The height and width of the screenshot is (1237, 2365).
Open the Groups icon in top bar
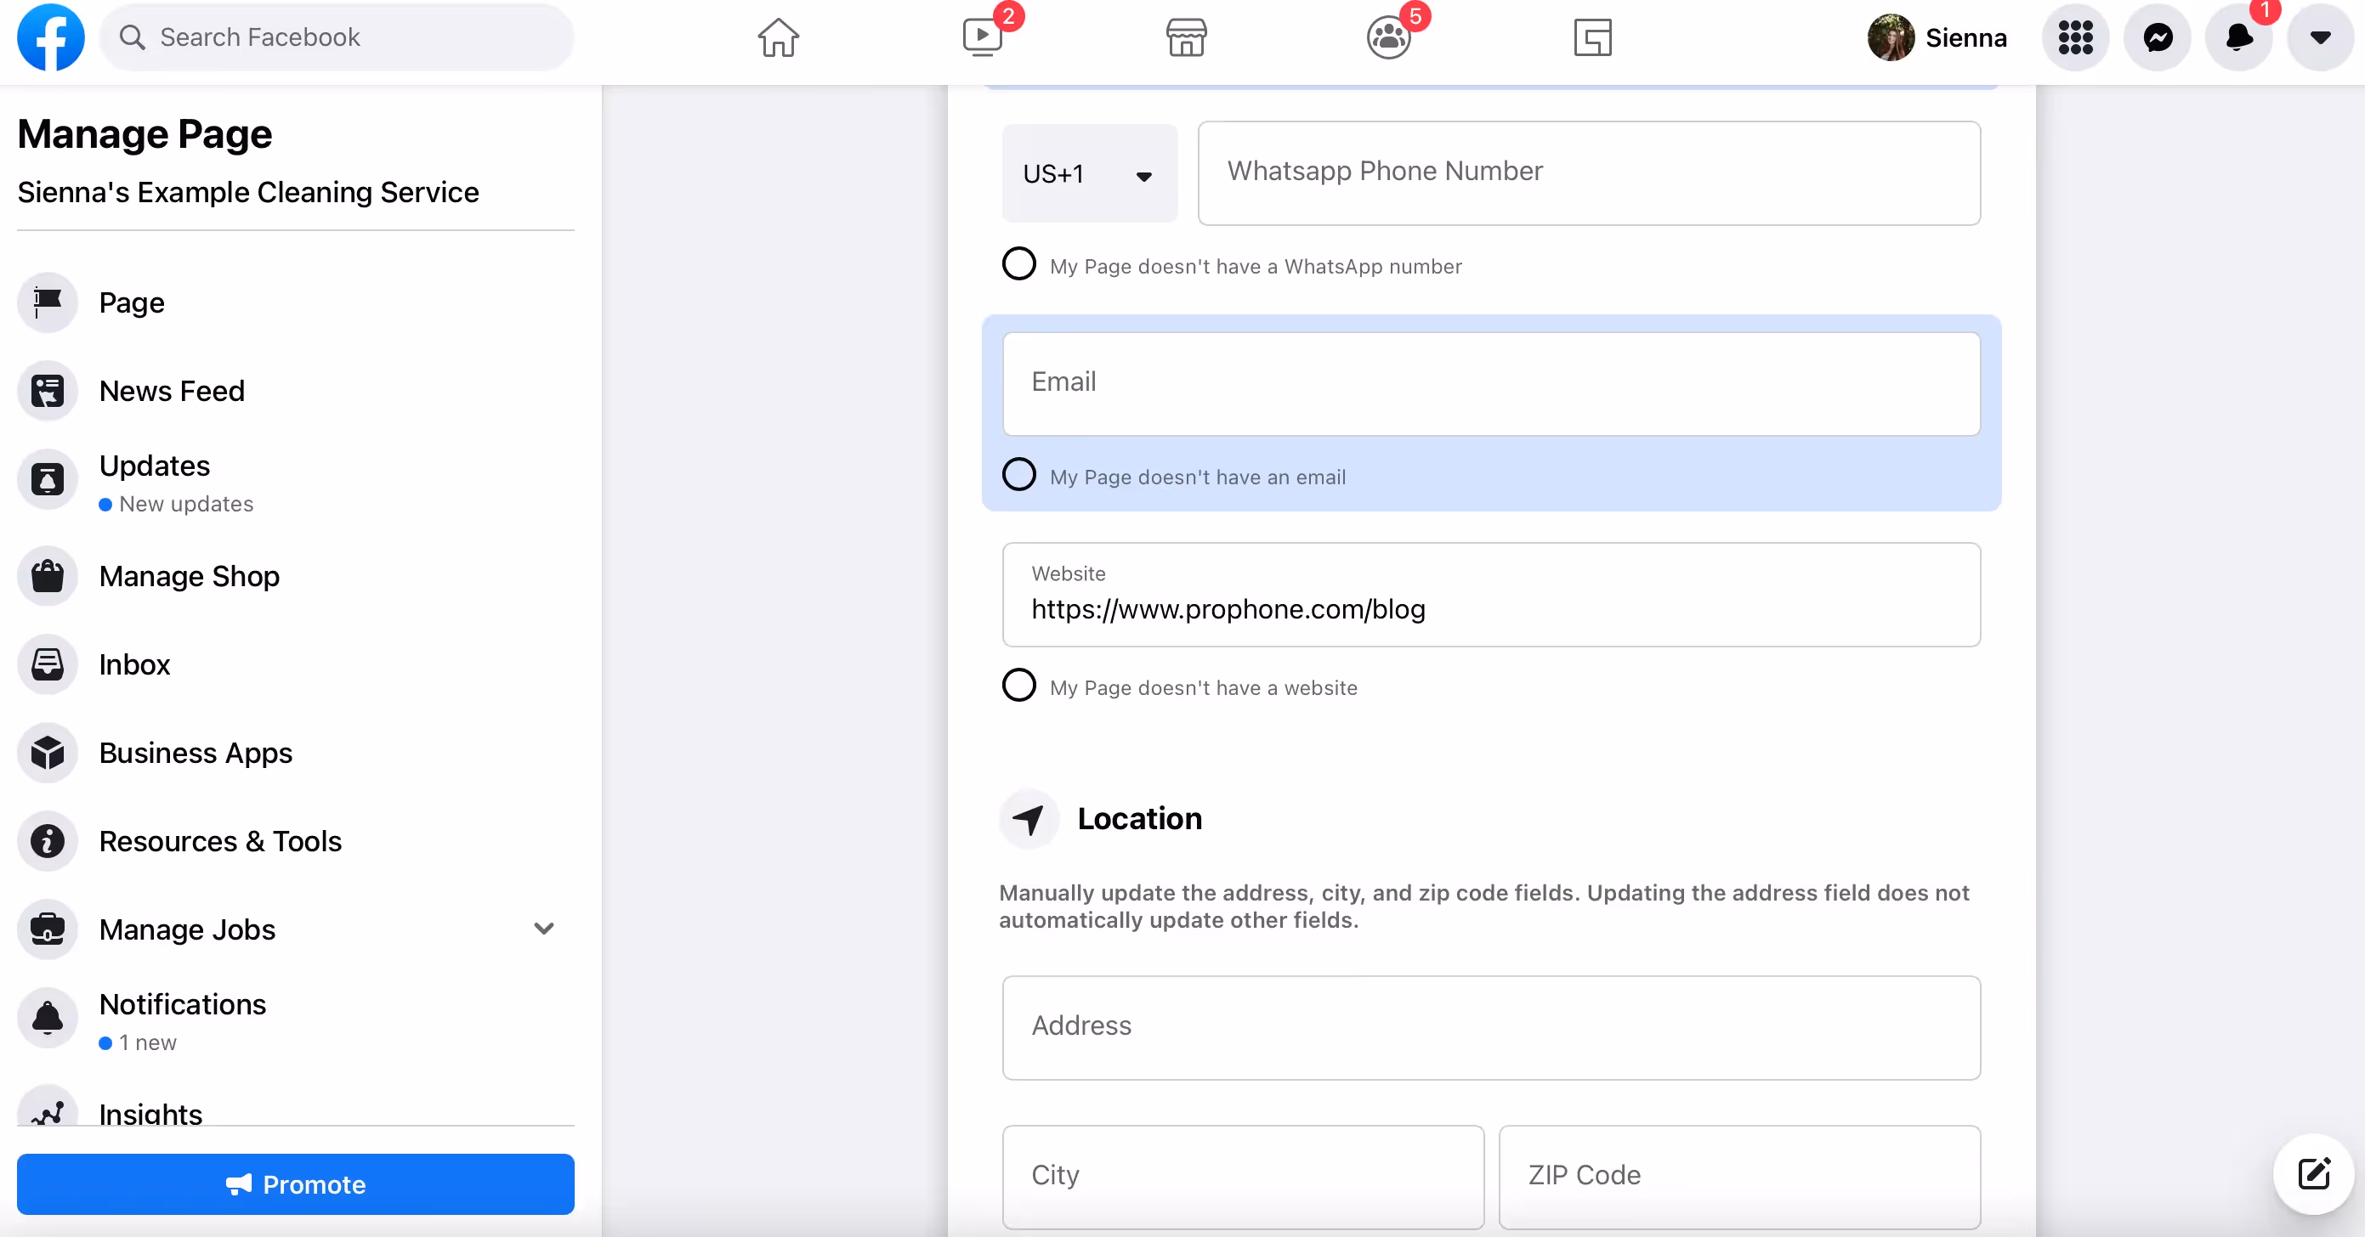click(x=1388, y=37)
